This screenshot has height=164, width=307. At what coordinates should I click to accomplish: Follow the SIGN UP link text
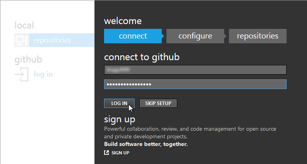(x=120, y=153)
